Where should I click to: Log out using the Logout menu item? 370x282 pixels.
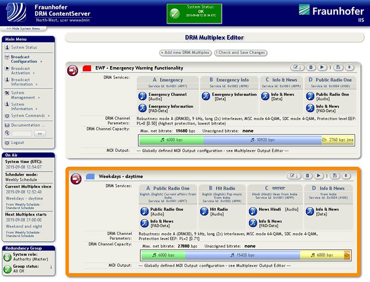[x=17, y=143]
